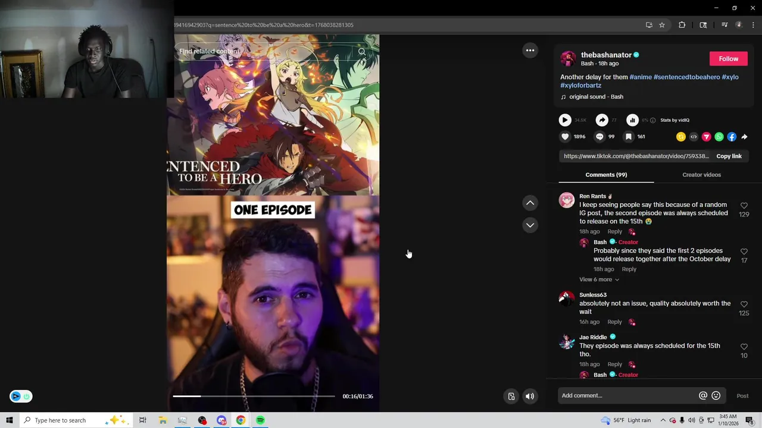Open Windows Start menu
Screen dimensions: 762x428
click(x=10, y=420)
